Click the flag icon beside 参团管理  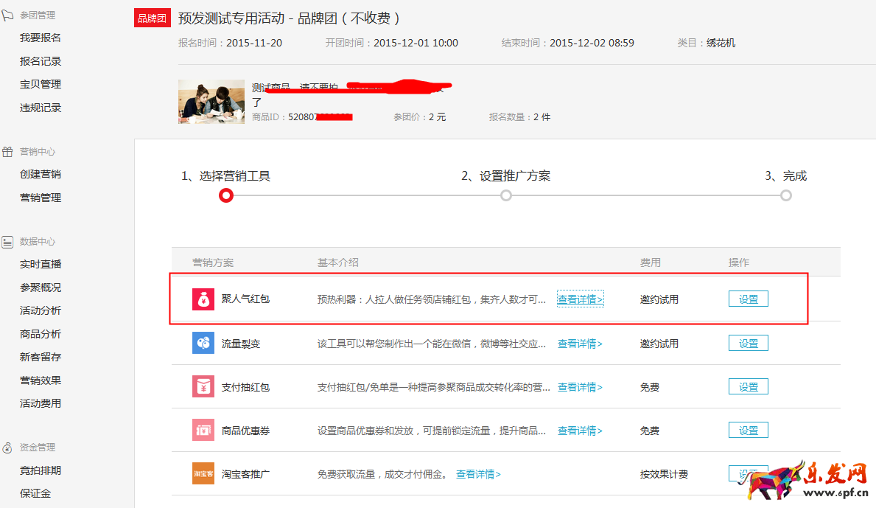7,13
